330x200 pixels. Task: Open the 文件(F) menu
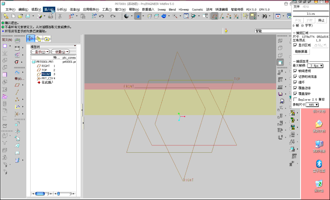(10, 9)
